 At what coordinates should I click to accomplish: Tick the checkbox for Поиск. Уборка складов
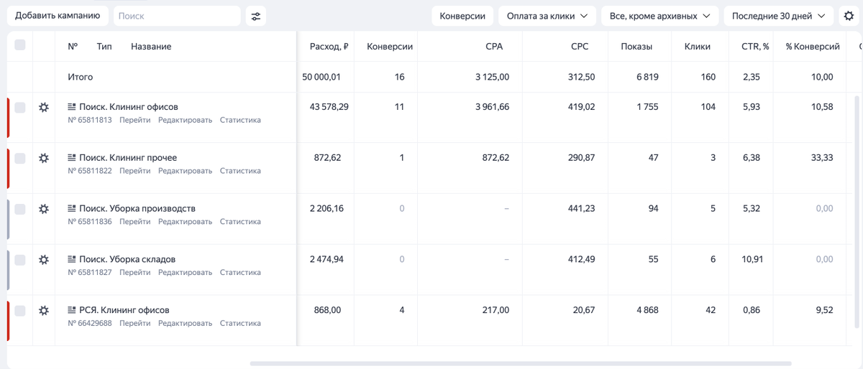coord(20,259)
